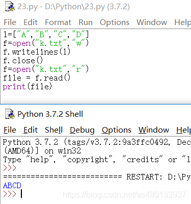Open Options menu in the 23.py editor
This screenshot has width=191, height=204.
pyautogui.click(x=115, y=22)
